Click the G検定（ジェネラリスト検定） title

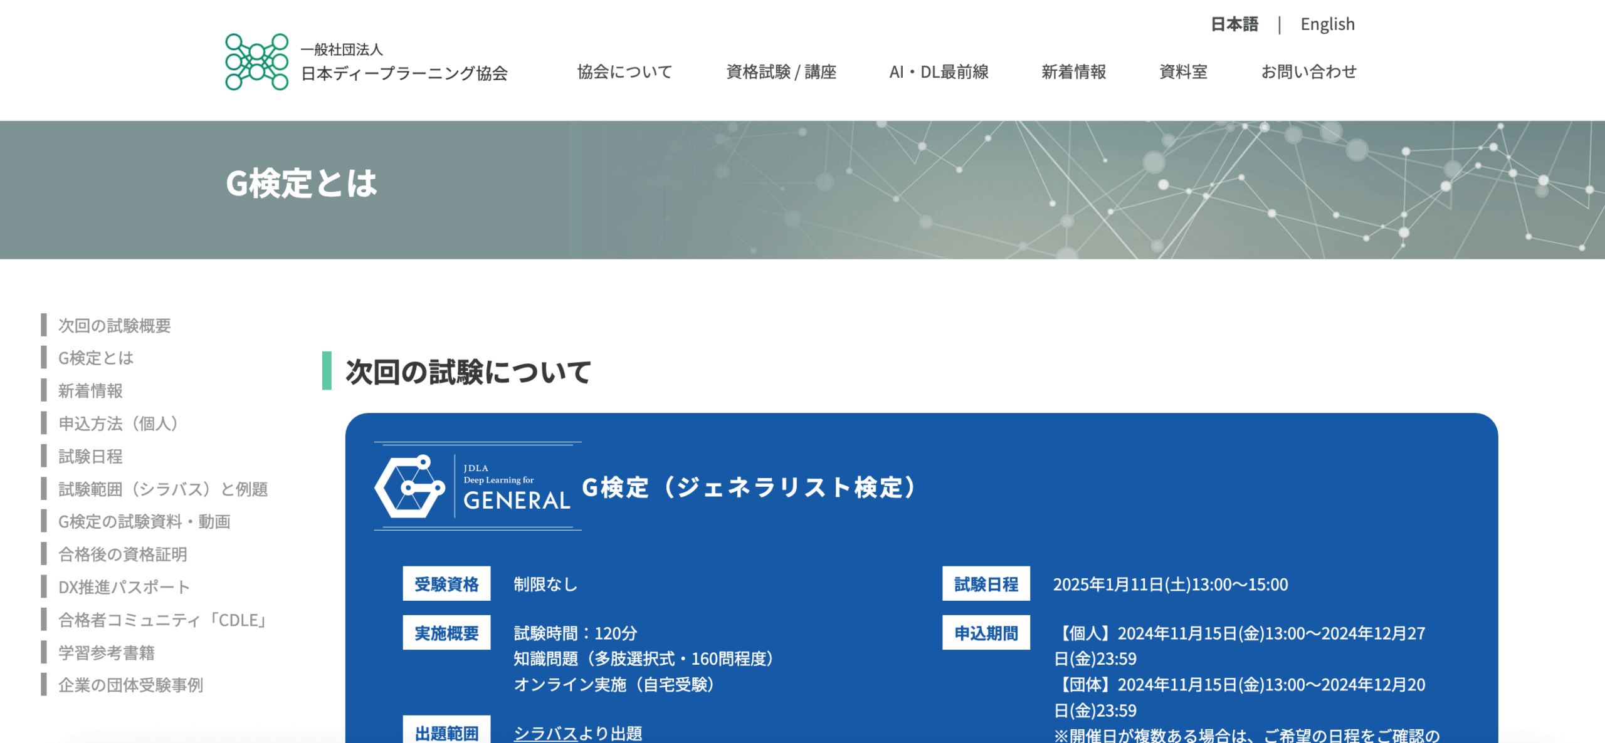pyautogui.click(x=751, y=487)
